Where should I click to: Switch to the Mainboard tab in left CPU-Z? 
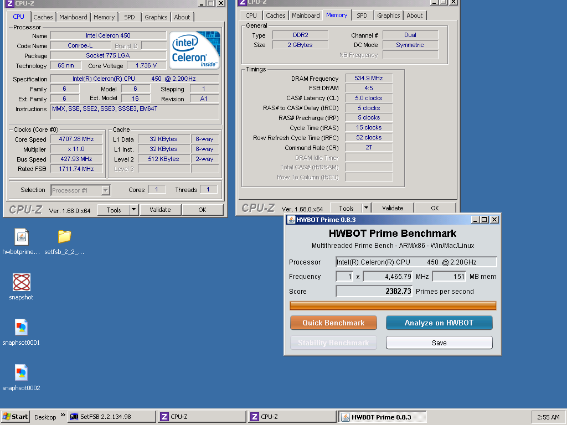coord(73,17)
